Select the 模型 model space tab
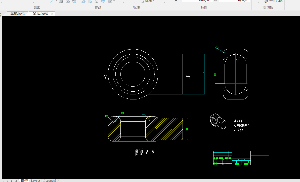Image resolution: width=300 pixels, height=182 pixels. pos(24,180)
